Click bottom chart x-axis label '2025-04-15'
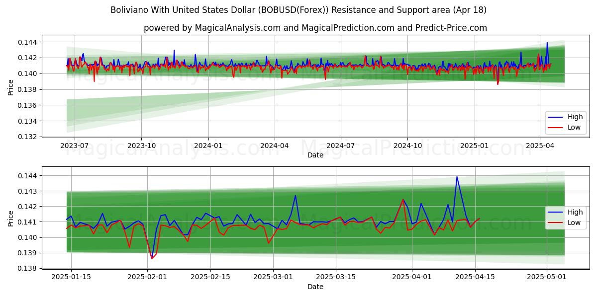Viewport: 597px width, 298px height. pyautogui.click(x=475, y=277)
